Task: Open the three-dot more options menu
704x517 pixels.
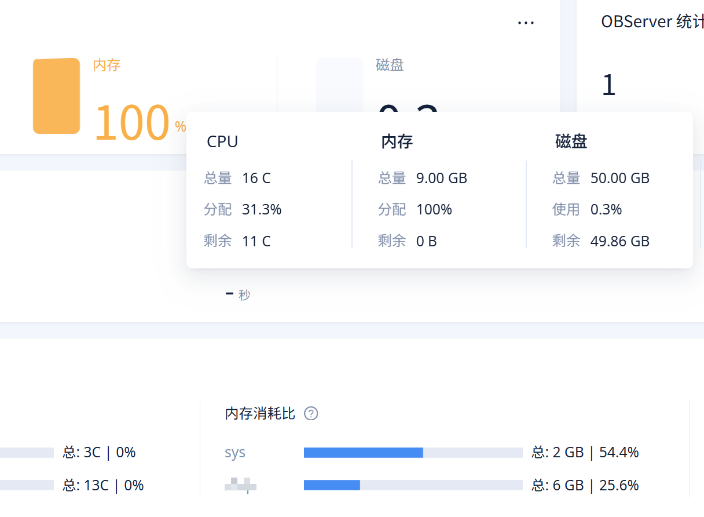Action: (526, 23)
